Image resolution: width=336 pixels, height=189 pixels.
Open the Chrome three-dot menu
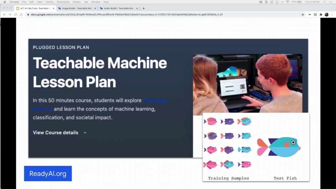(332, 14)
